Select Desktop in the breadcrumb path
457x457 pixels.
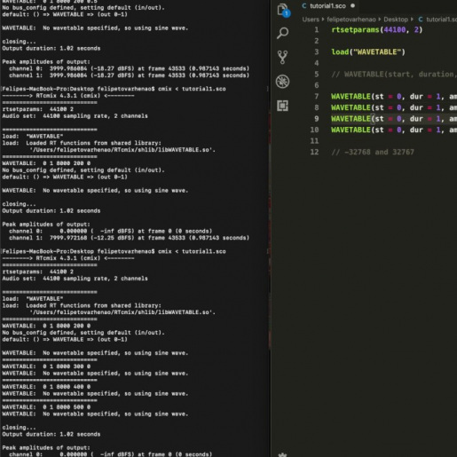click(x=396, y=20)
